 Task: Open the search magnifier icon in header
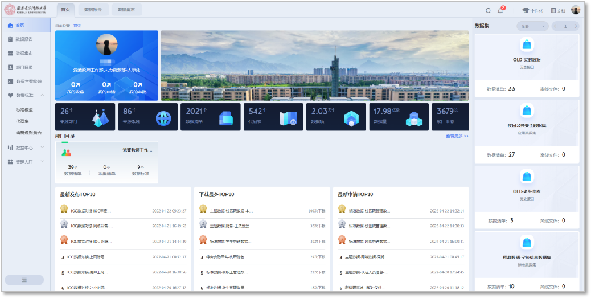click(x=488, y=11)
